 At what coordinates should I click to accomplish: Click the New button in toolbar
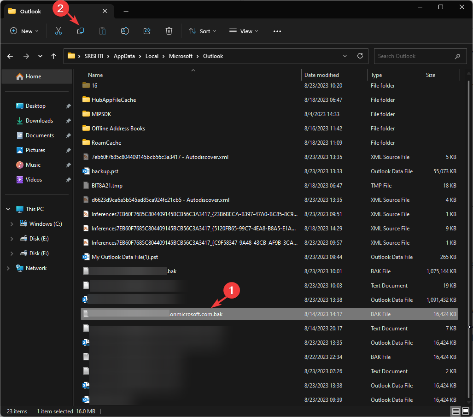pyautogui.click(x=24, y=31)
